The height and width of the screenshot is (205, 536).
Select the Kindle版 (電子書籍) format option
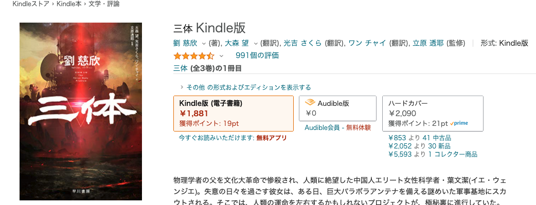point(234,114)
